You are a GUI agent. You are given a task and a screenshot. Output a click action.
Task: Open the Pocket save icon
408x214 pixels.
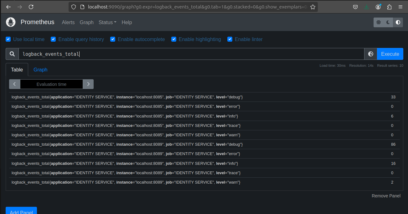click(355, 7)
